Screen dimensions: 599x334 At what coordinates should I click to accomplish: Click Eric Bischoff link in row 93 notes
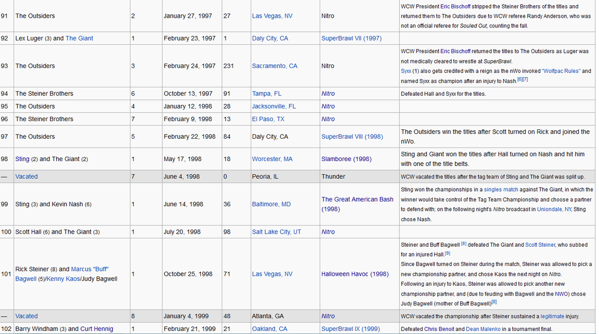pos(455,51)
